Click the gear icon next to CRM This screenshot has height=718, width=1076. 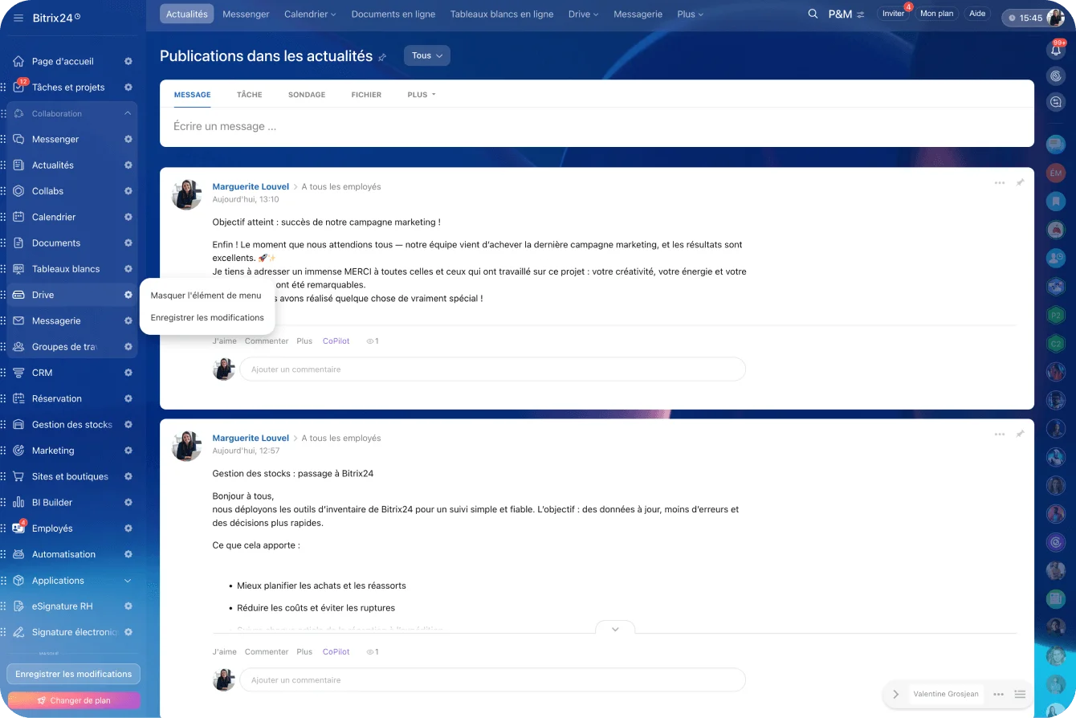tap(128, 373)
